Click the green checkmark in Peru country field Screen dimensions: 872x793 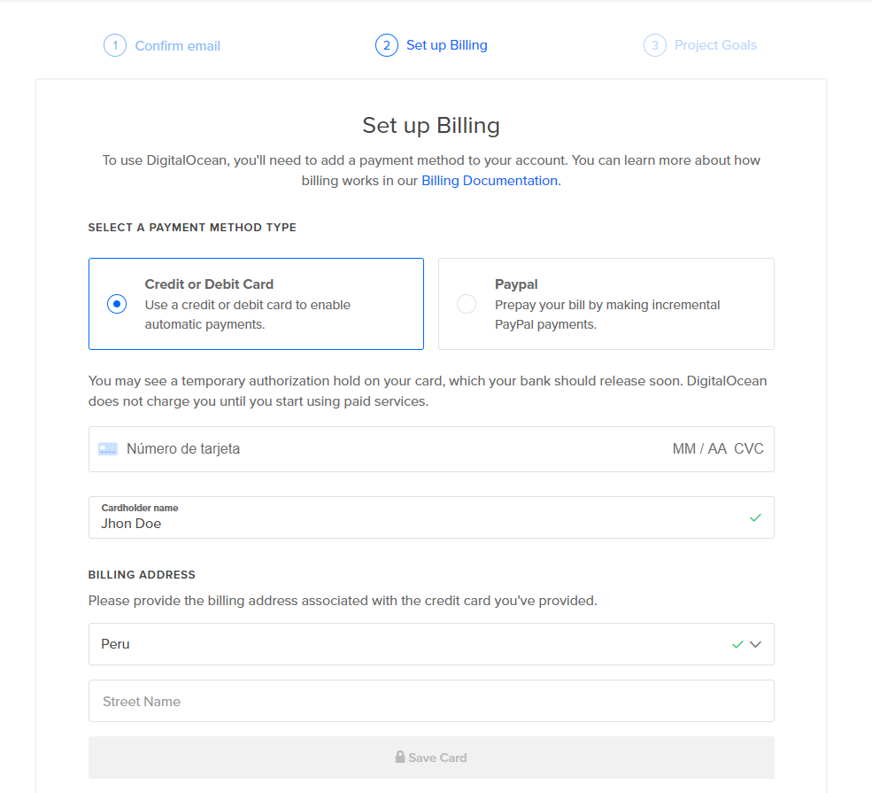pyautogui.click(x=737, y=644)
